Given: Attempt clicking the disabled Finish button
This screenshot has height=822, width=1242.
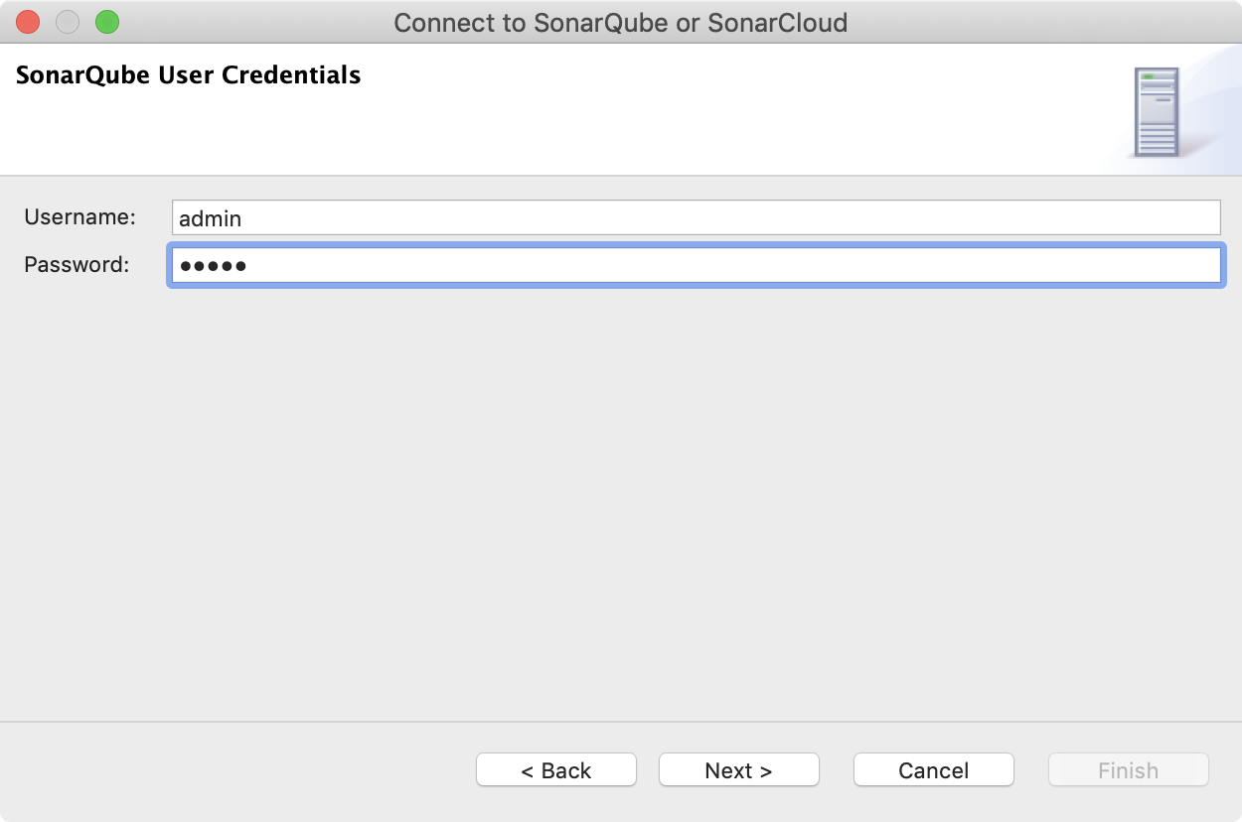Looking at the screenshot, I should (1128, 769).
